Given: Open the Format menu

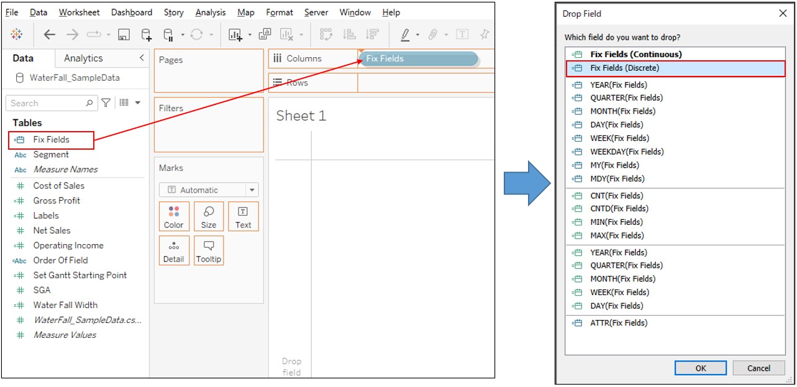Looking at the screenshot, I should click(280, 12).
